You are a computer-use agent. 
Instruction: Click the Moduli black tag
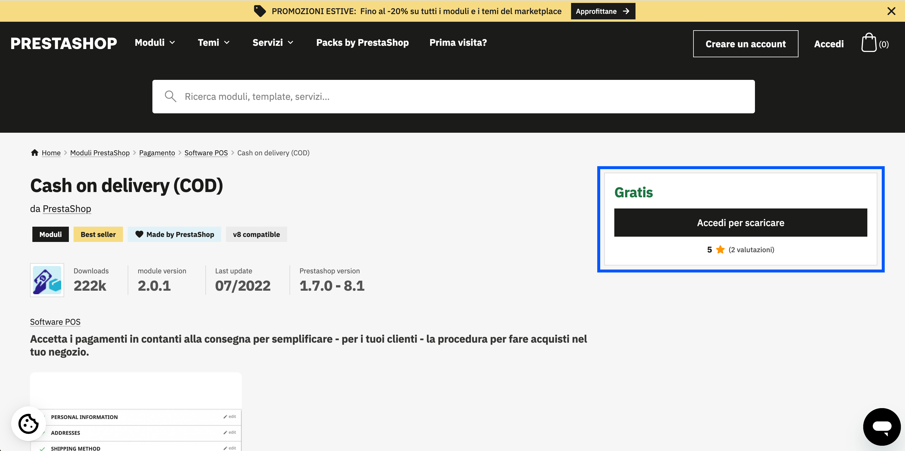click(51, 234)
